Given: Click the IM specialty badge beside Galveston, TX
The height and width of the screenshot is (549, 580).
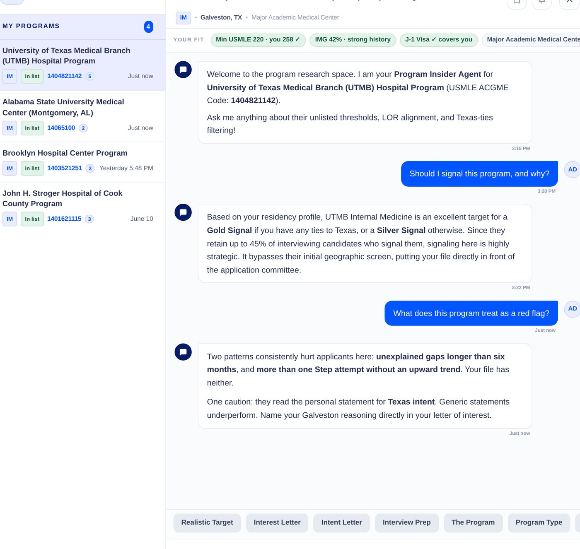Looking at the screenshot, I should pos(183,17).
